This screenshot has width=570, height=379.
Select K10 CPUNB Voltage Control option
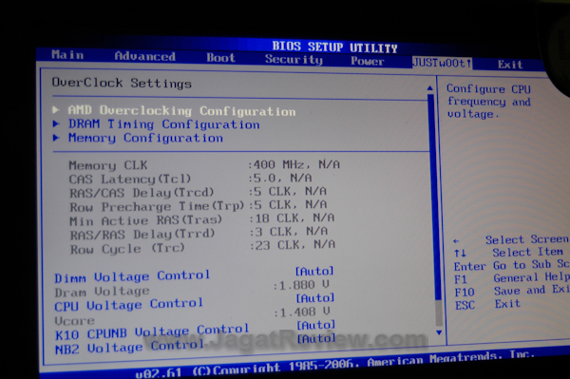[152, 332]
